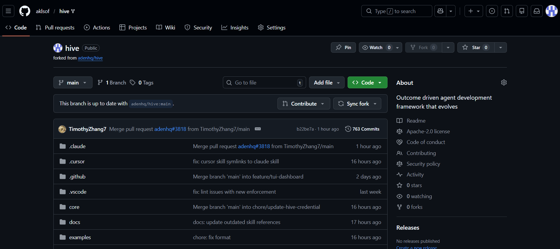
Task: Open commit 'fix: cursor skill symlinks to claude skill'
Action: coord(236,161)
